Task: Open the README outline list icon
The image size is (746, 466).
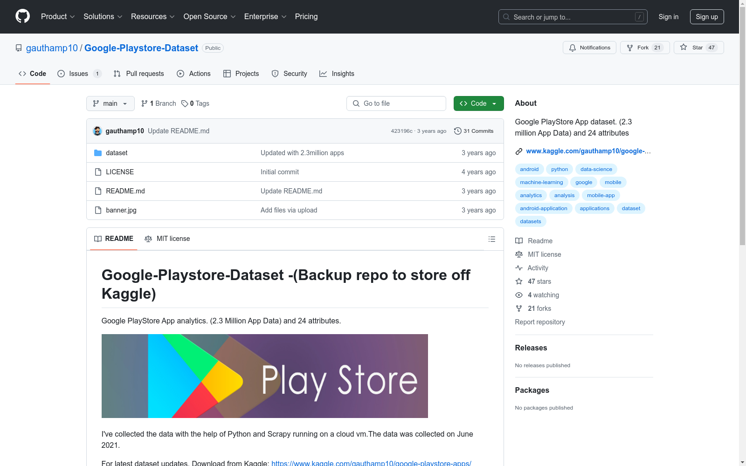Action: [x=492, y=239]
